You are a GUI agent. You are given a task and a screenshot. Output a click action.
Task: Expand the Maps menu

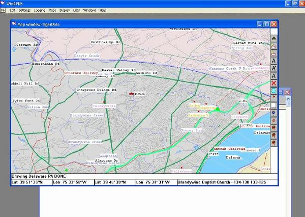pyautogui.click(x=53, y=10)
